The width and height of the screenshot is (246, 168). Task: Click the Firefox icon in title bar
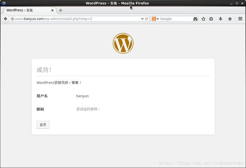click(4, 3)
